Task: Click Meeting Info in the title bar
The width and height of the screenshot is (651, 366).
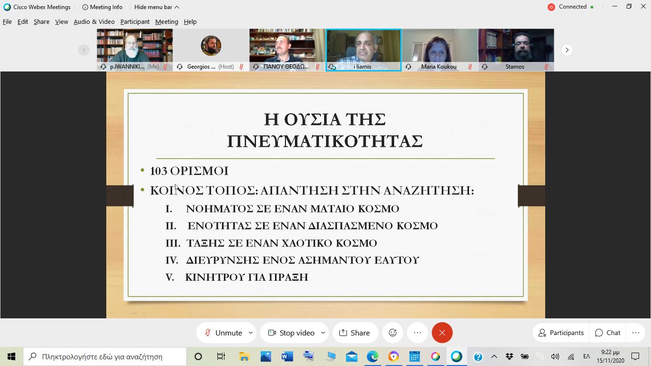Action: [102, 7]
